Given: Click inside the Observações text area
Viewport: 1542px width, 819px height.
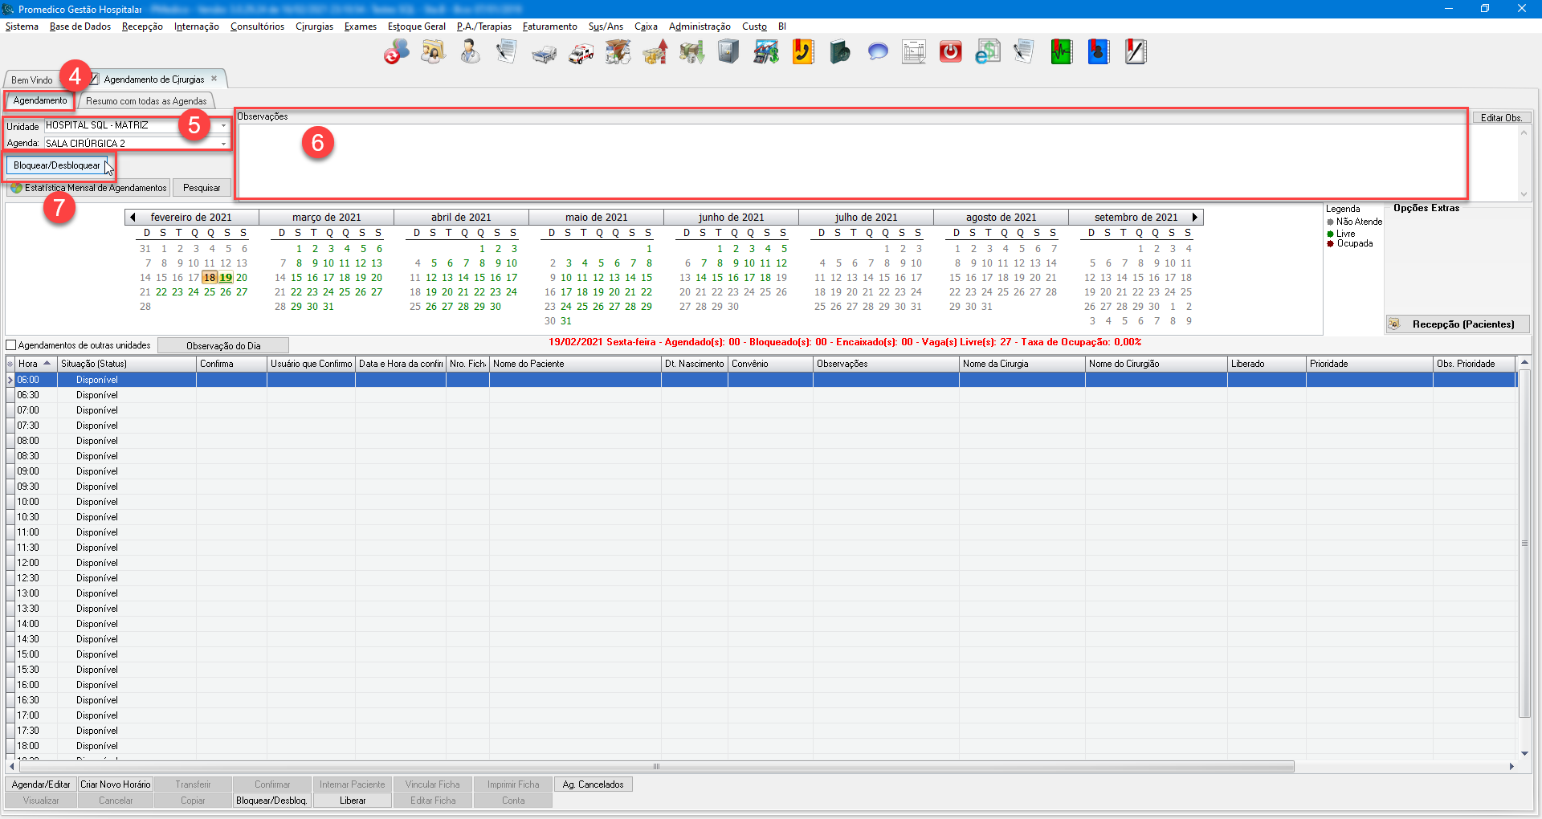Looking at the screenshot, I should point(851,161).
